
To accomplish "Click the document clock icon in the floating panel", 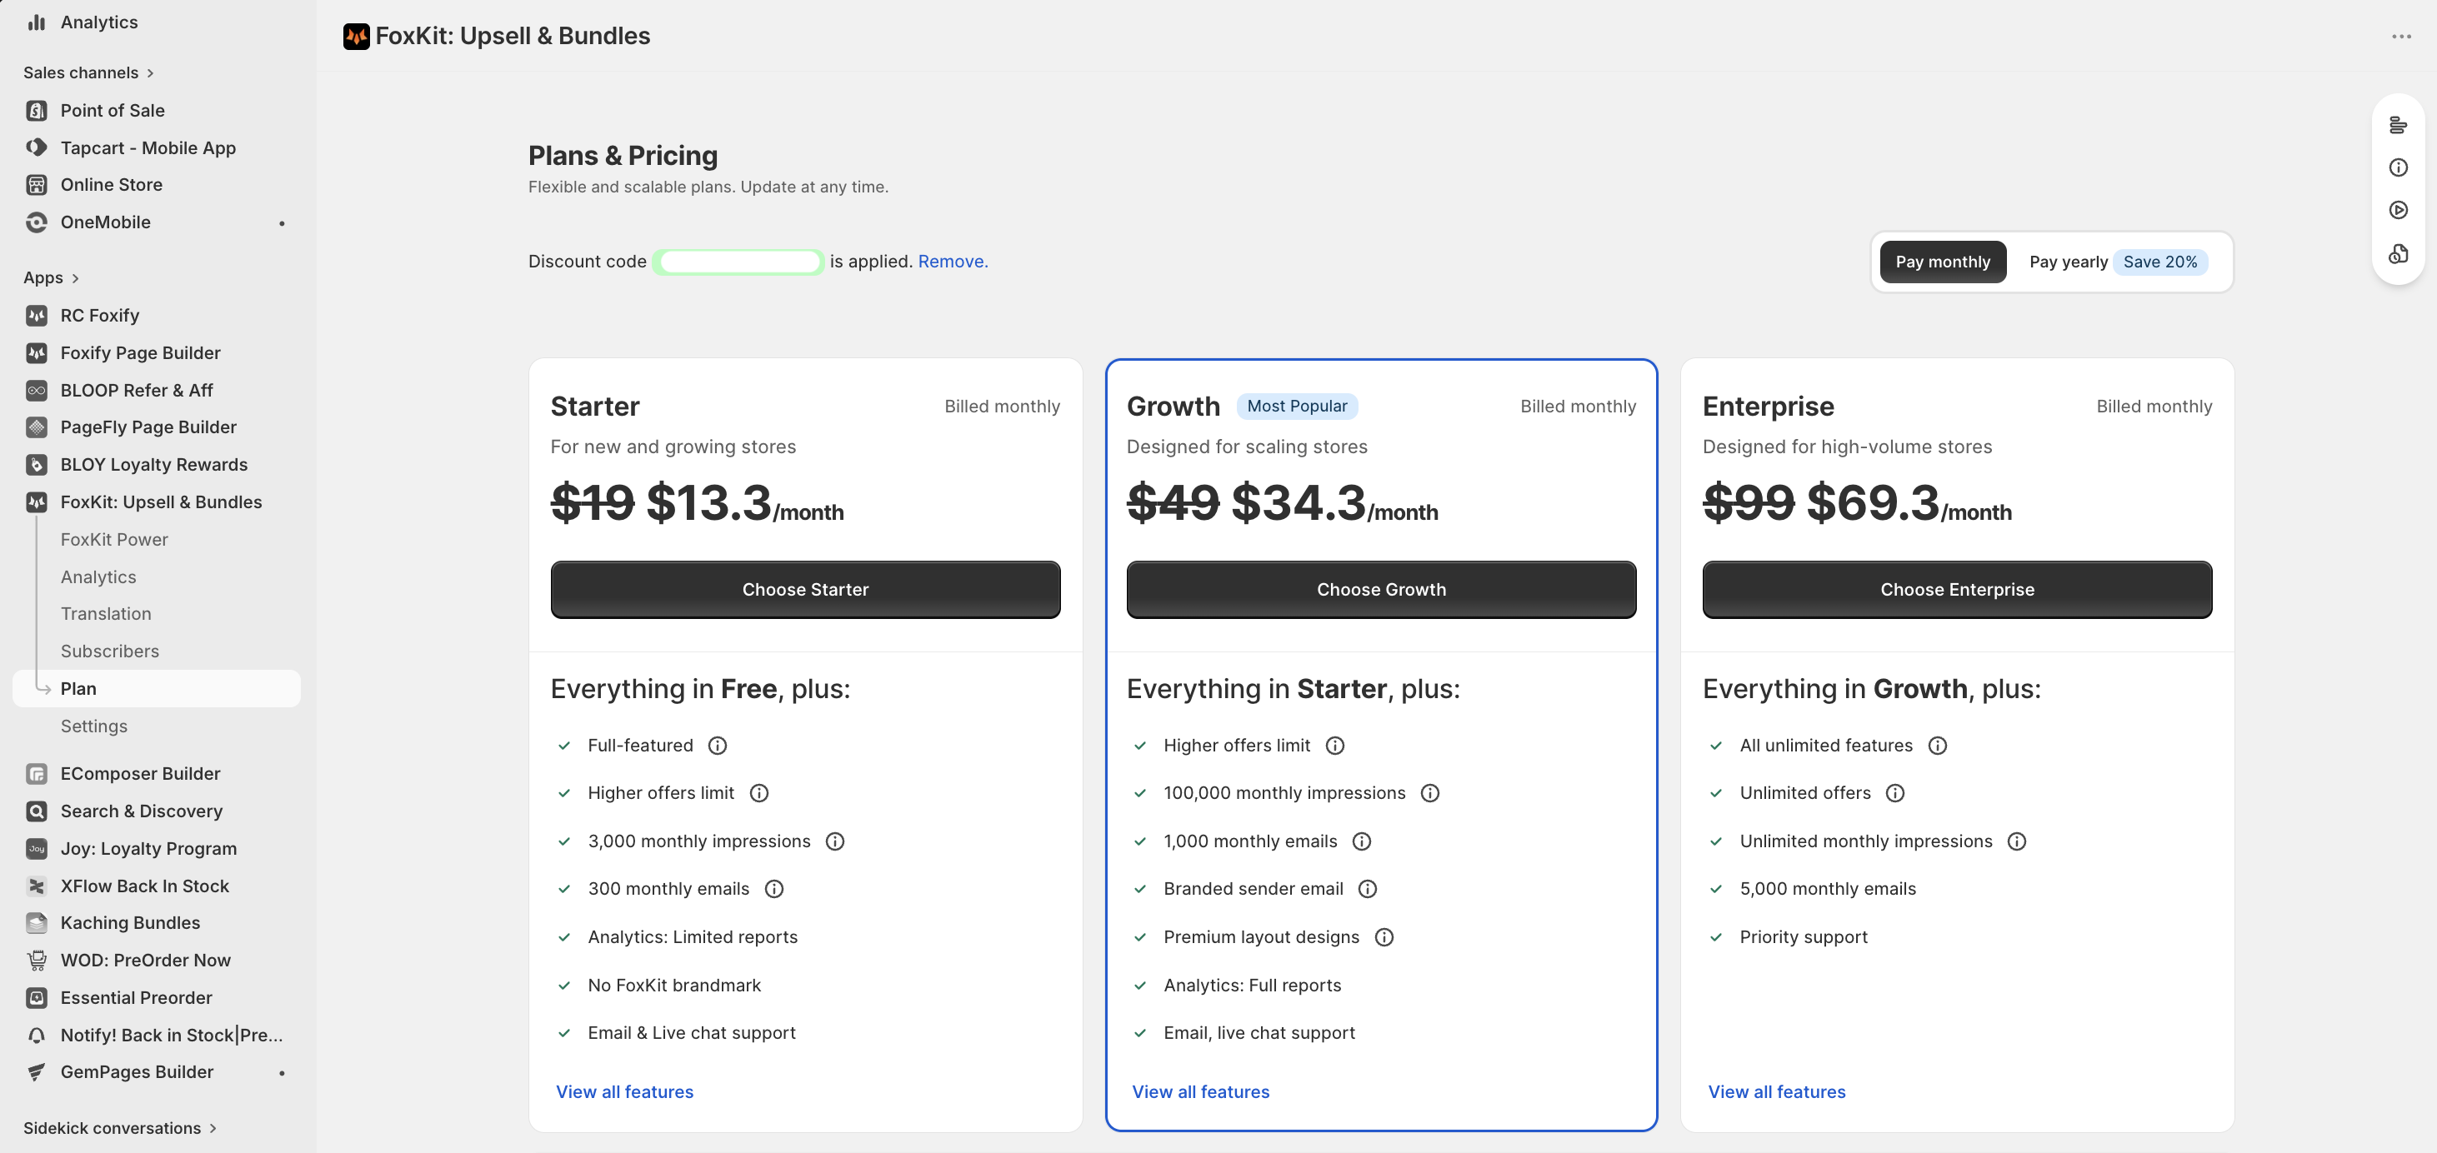I will point(2398,253).
